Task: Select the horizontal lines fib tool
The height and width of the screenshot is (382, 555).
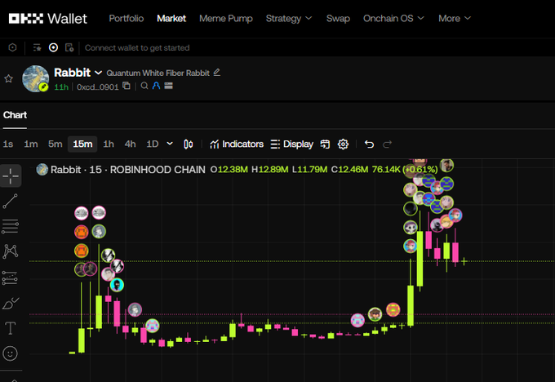Action: 11,226
